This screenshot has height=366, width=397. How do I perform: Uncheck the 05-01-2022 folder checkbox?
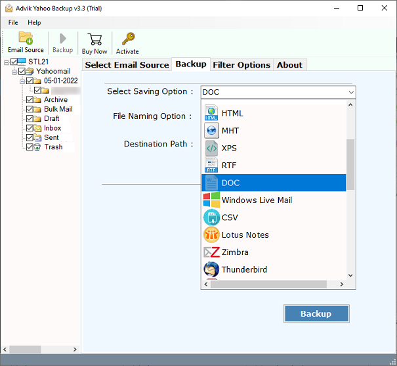click(x=30, y=81)
